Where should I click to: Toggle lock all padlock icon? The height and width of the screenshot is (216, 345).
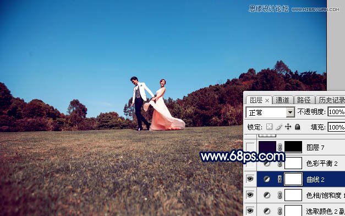[x=297, y=127]
